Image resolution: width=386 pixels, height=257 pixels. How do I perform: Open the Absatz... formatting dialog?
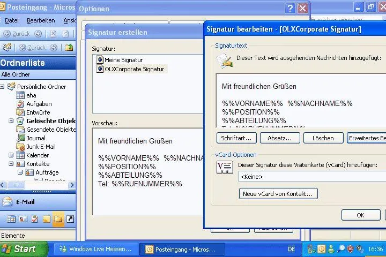[280, 138]
